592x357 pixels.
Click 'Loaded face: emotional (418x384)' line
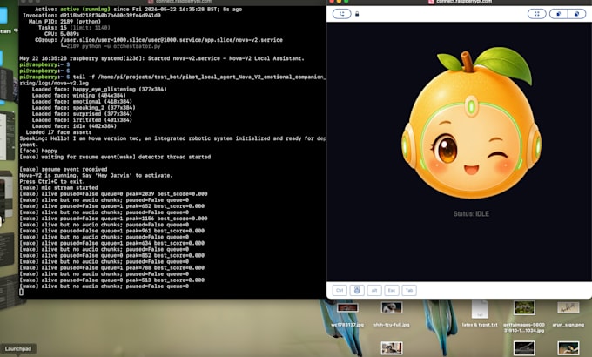pos(82,101)
